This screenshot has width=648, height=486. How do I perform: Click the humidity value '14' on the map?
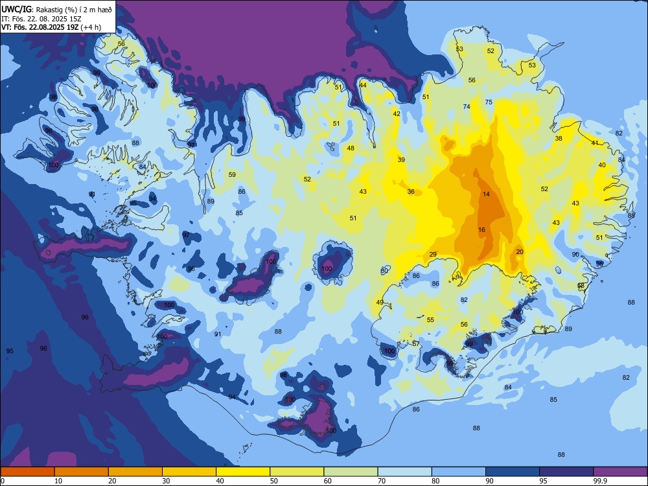click(x=486, y=194)
